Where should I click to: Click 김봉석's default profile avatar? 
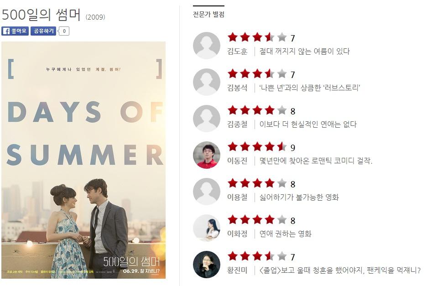[x=207, y=82]
